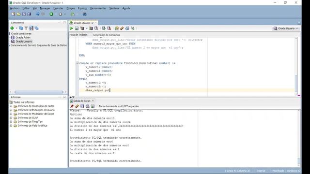Click the Conexiones panel horizontal scrollbar
The width and height of the screenshot is (310, 174).
tap(39, 92)
